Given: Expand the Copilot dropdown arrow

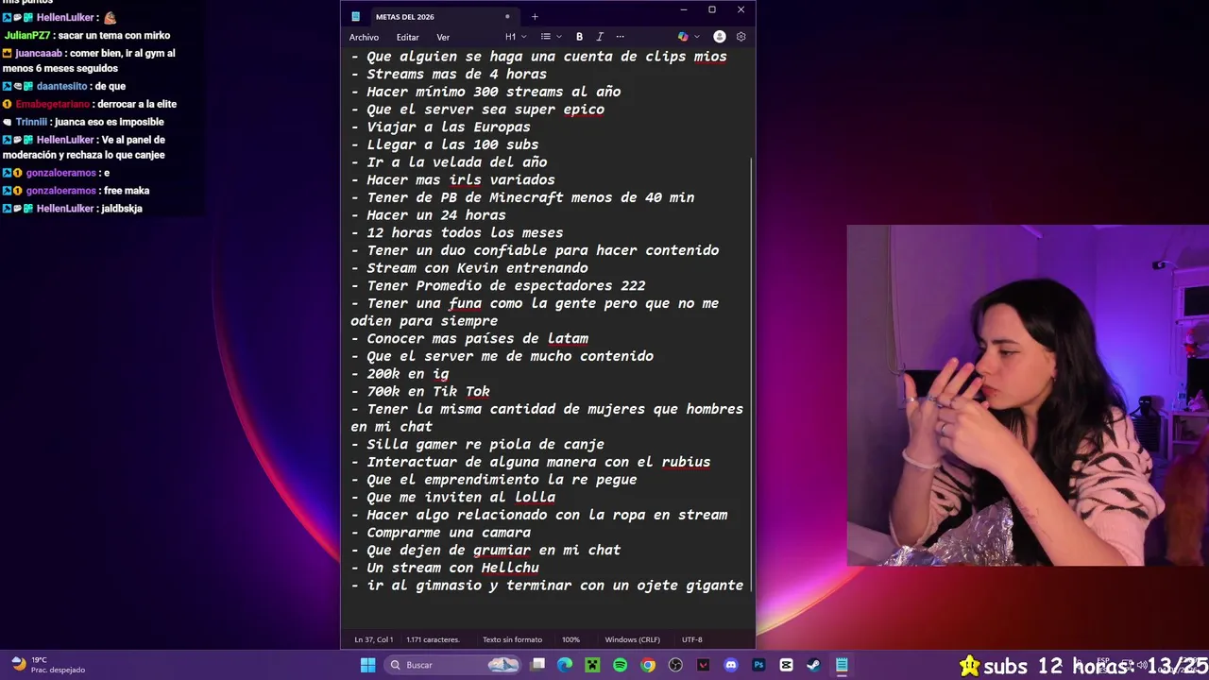Looking at the screenshot, I should pyautogui.click(x=697, y=37).
